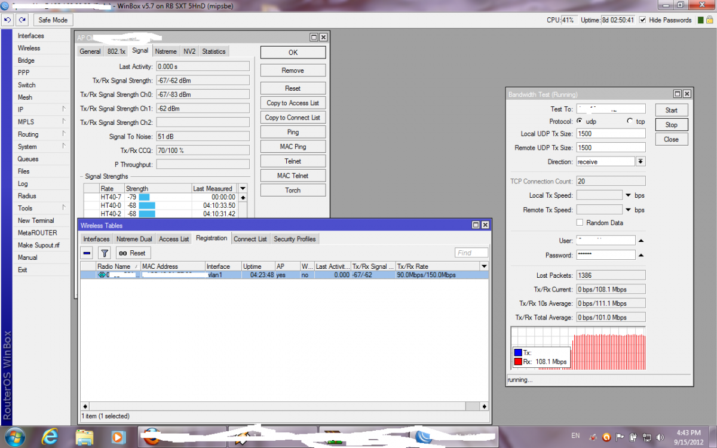The width and height of the screenshot is (717, 448).
Task: Select the tcp protocol radio button
Action: click(x=630, y=121)
